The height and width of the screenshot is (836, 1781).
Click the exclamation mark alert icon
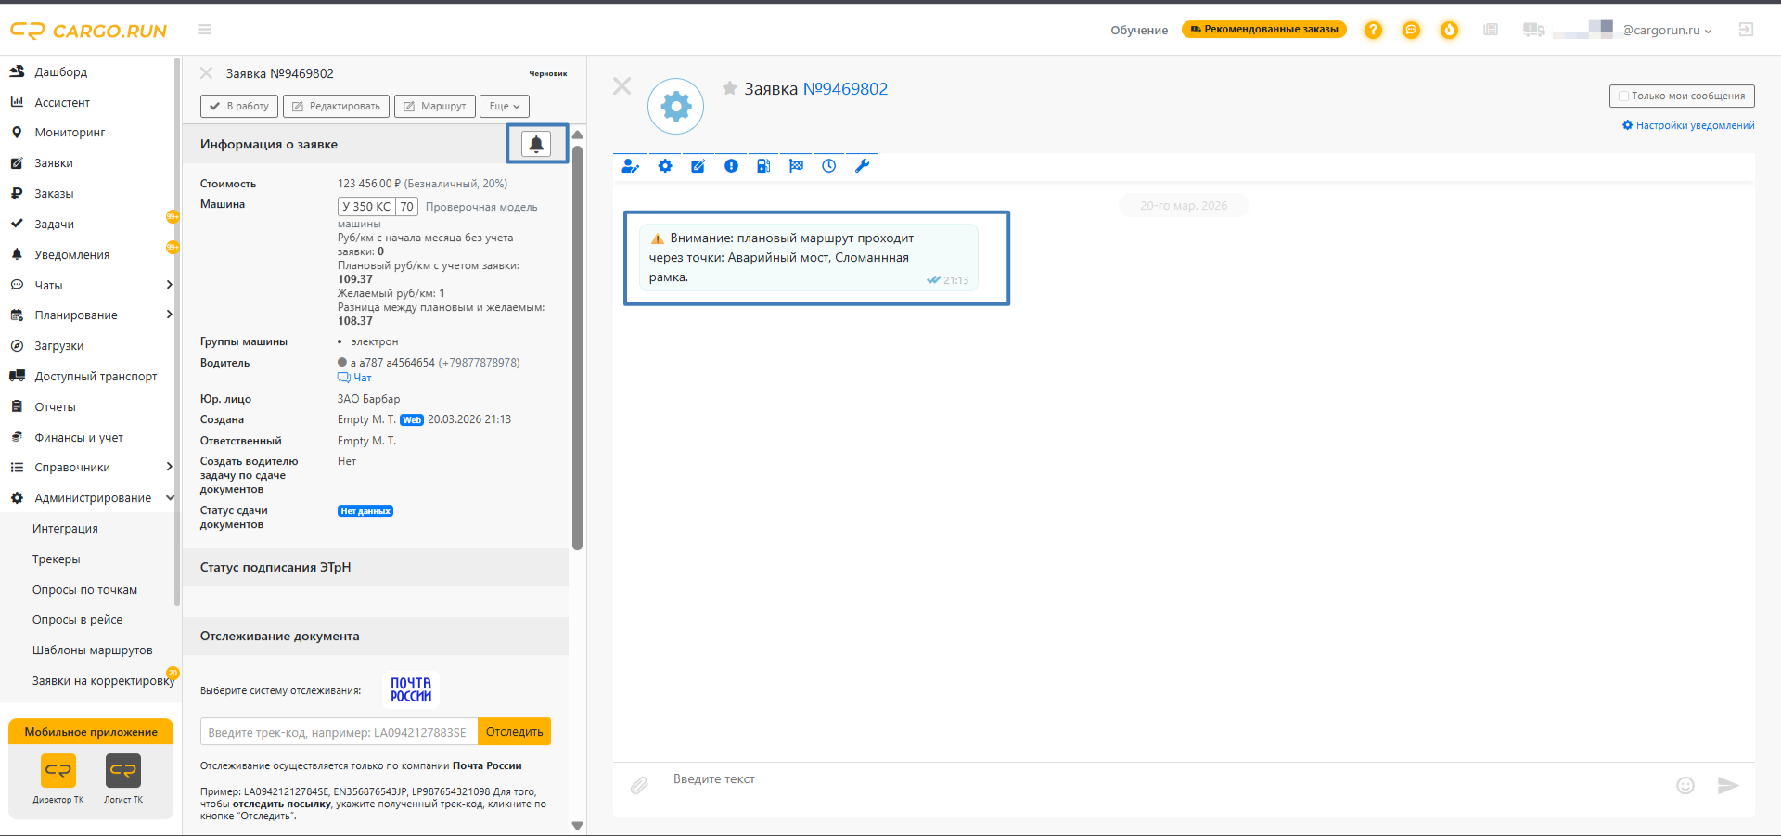[731, 166]
